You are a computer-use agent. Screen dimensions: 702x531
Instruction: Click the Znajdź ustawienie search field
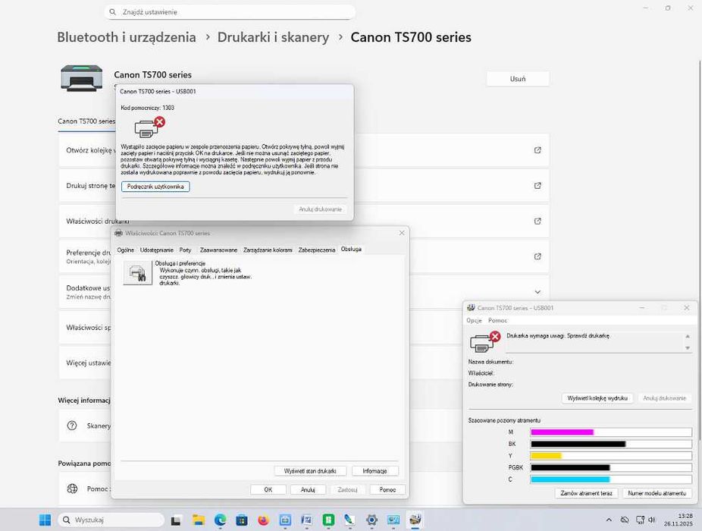point(230,12)
